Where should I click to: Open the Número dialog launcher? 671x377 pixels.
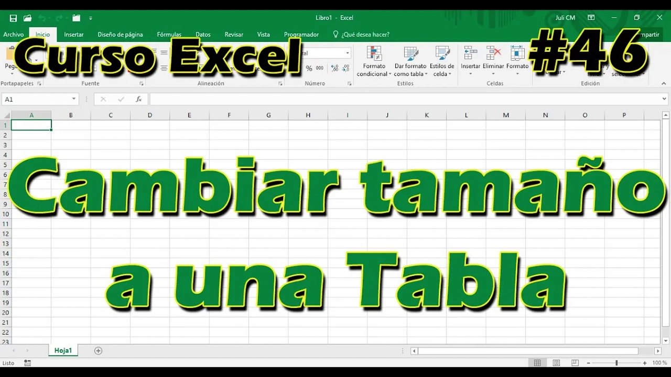[350, 84]
